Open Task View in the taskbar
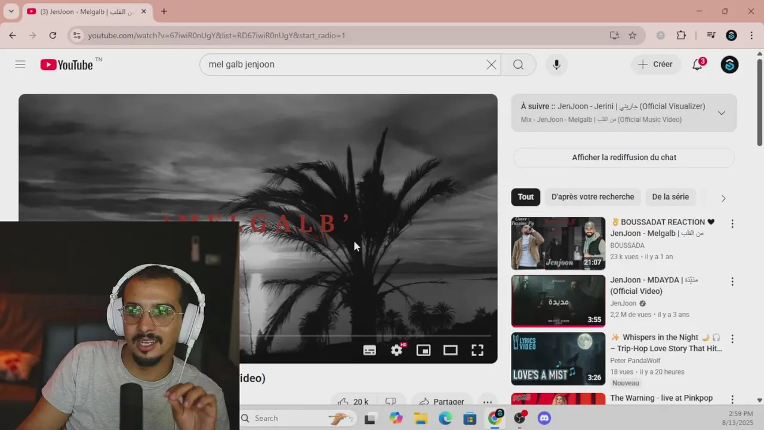 (369, 419)
